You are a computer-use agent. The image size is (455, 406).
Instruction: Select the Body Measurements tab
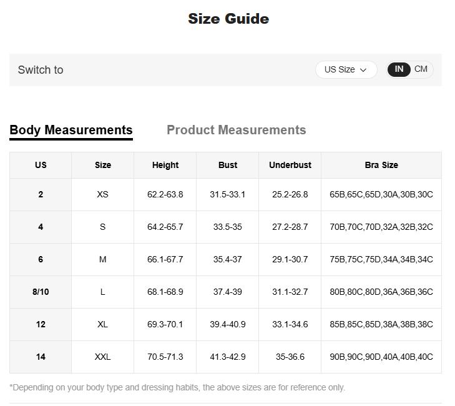coord(71,130)
